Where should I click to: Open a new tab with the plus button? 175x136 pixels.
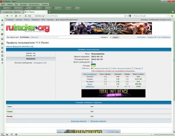coord(50,12)
